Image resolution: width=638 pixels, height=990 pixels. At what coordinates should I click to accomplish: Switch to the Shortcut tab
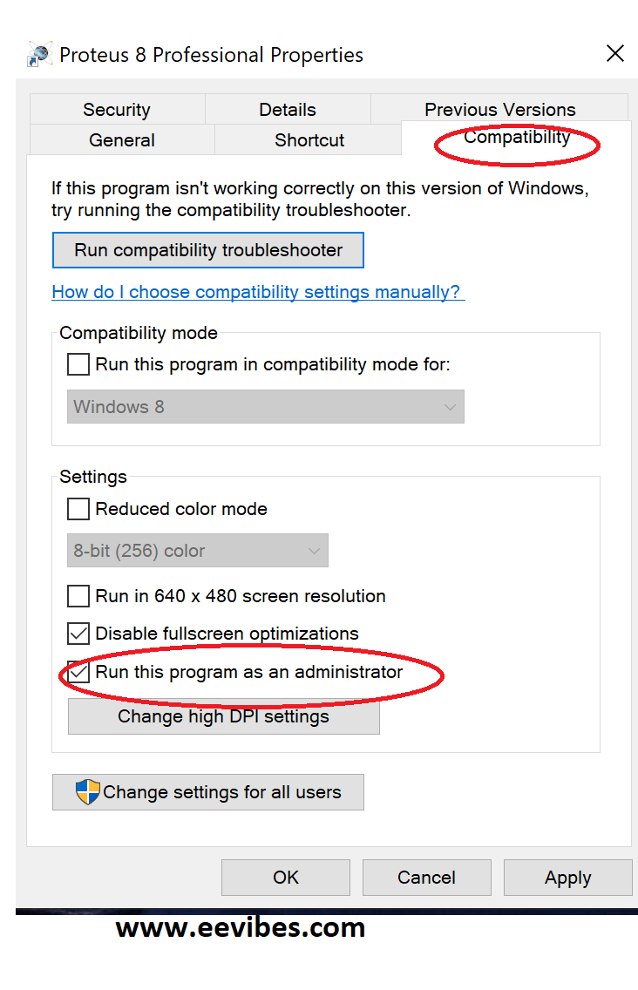[309, 139]
